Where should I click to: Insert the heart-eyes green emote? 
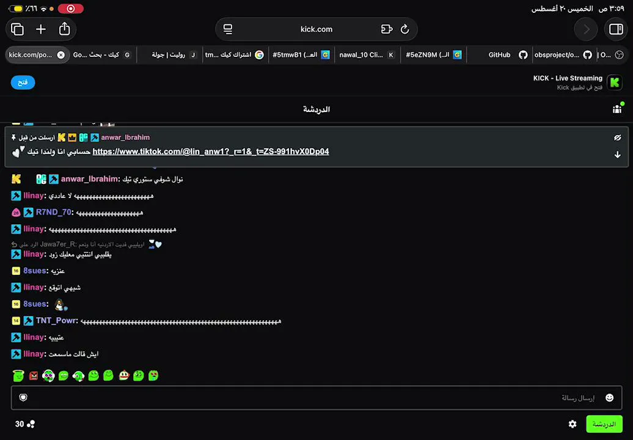click(x=153, y=375)
